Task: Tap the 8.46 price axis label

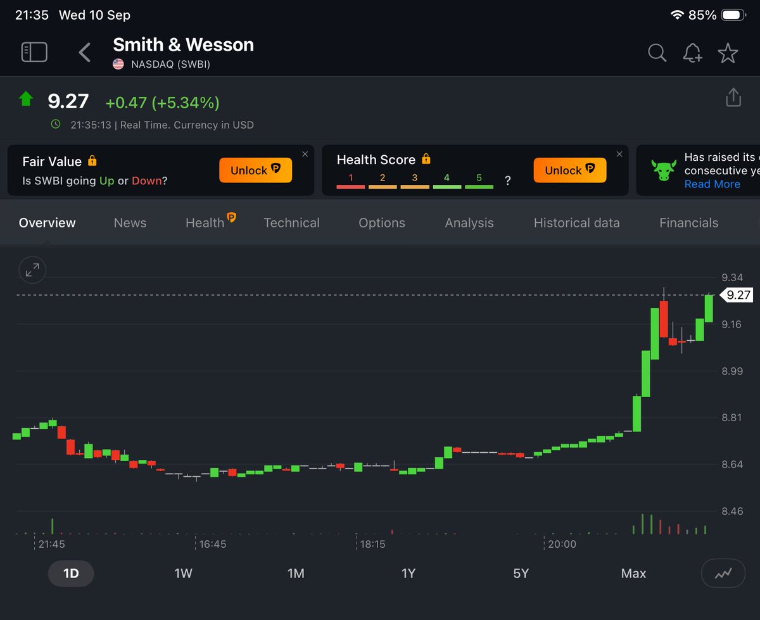Action: [732, 511]
